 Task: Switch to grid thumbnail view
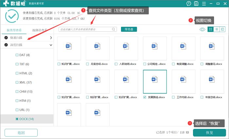[210, 29]
